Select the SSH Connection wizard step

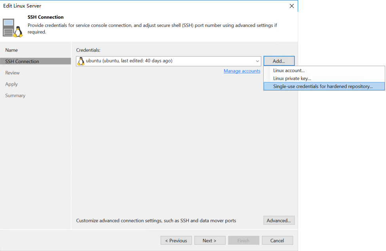[36, 61]
